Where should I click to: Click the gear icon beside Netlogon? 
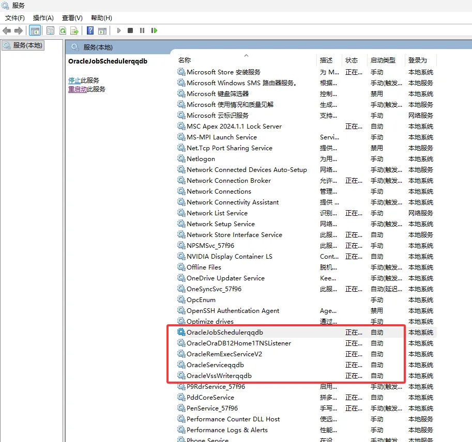point(181,159)
